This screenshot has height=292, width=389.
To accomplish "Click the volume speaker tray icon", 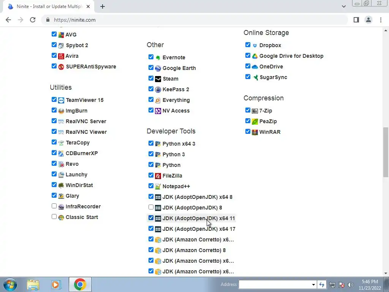I will [351, 285].
